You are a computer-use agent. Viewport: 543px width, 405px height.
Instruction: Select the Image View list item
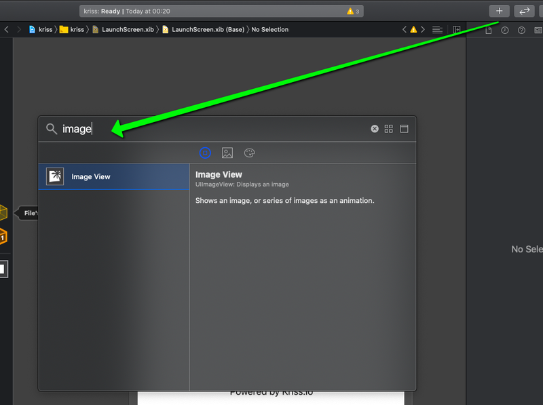(114, 176)
